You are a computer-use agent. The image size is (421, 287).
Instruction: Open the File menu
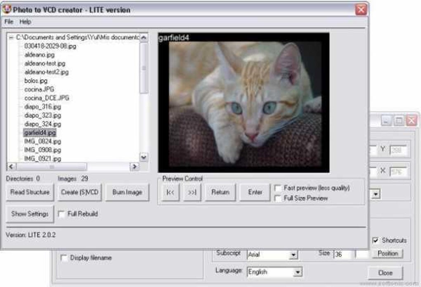pyautogui.click(x=9, y=21)
